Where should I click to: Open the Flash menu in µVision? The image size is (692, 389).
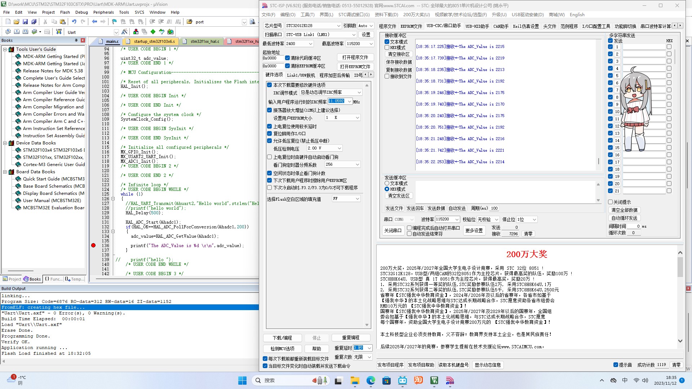[65, 12]
